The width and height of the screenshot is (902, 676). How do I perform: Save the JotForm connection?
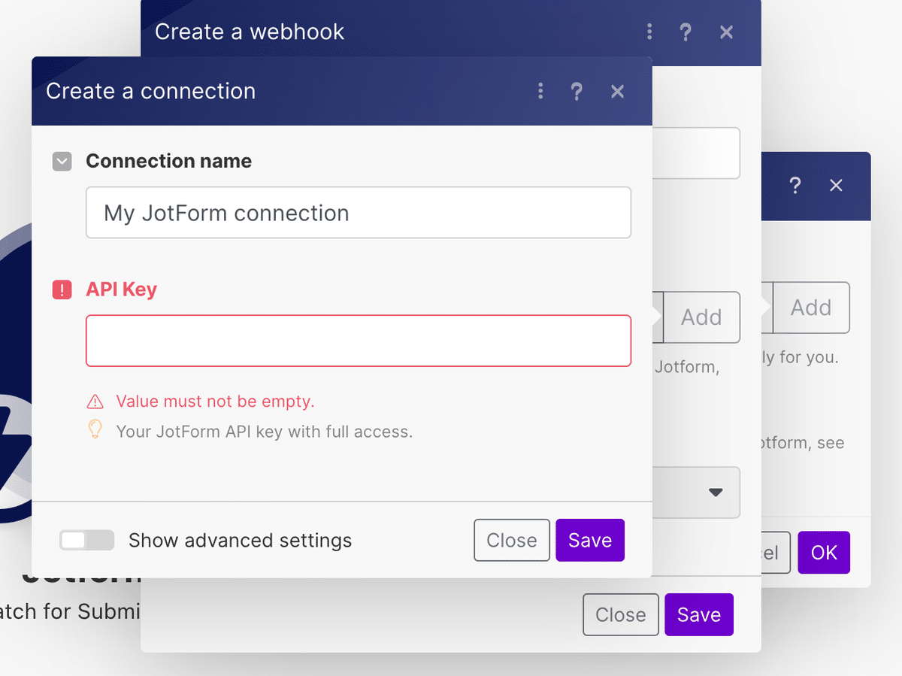pos(590,540)
